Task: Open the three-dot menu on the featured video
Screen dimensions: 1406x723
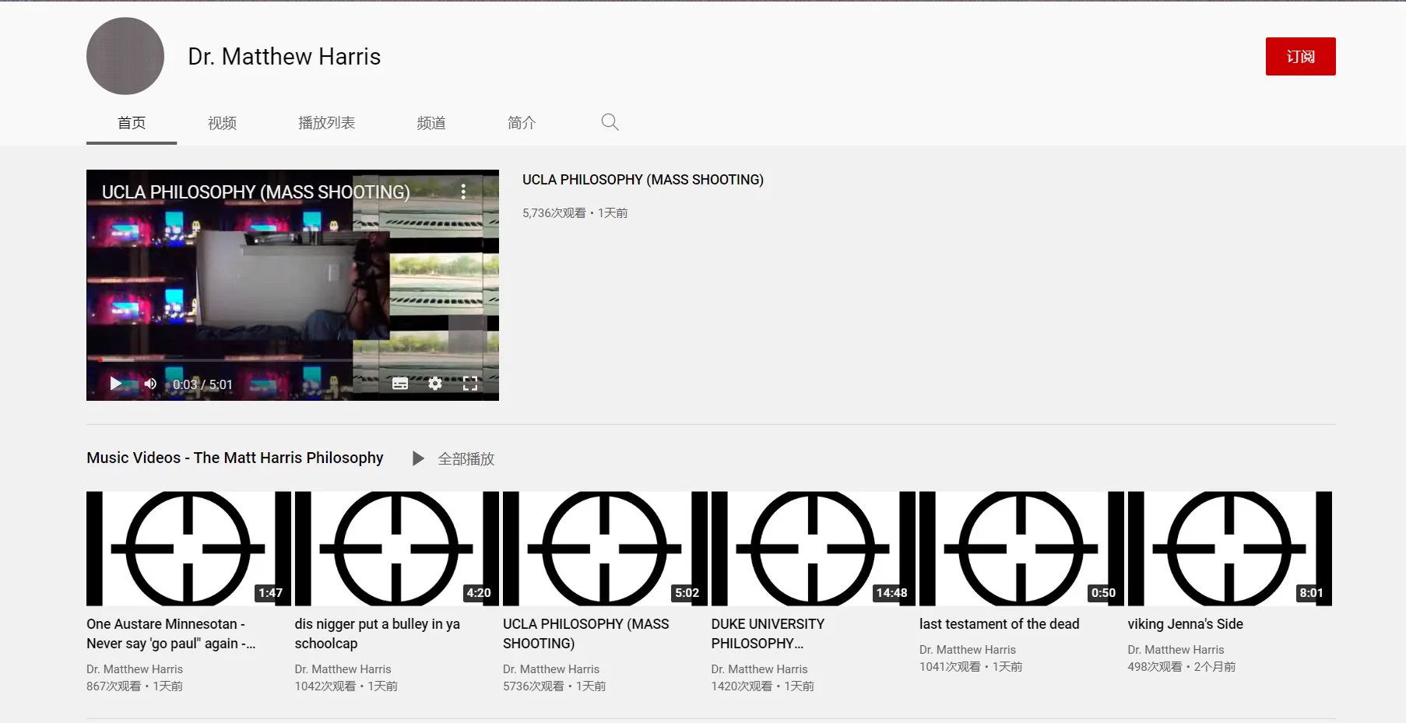Action: (463, 191)
